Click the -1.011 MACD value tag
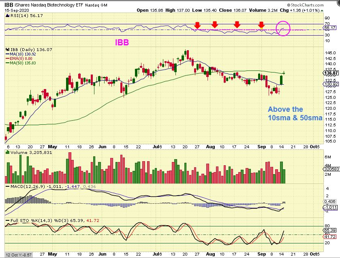340x258 pixels. point(330,207)
